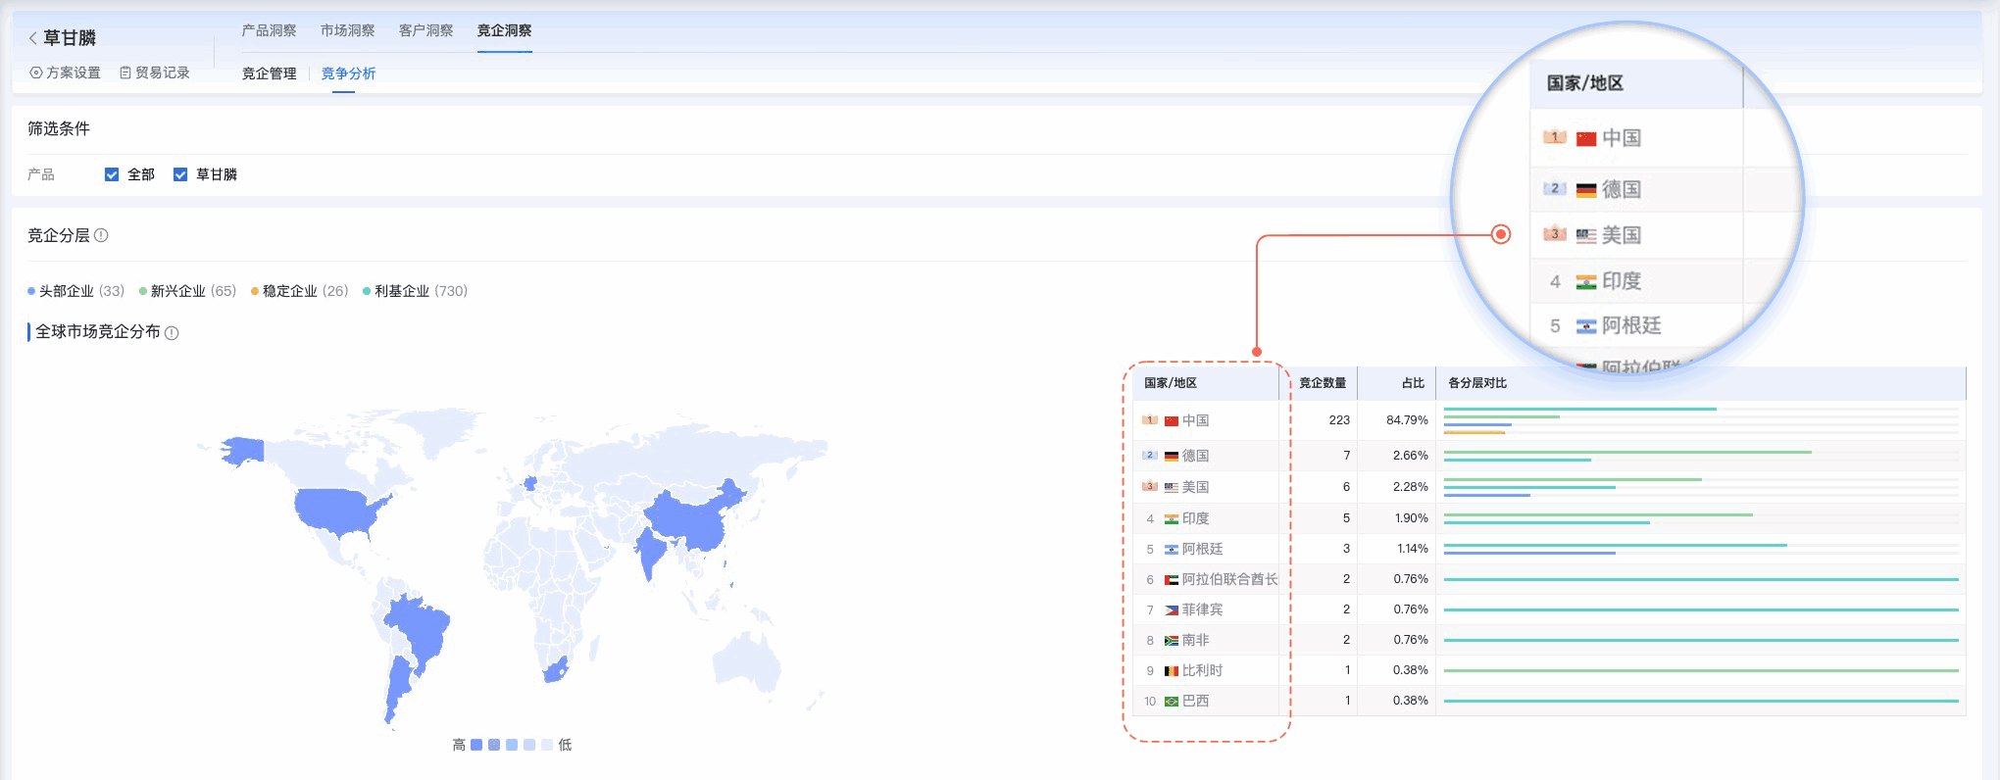Click the China flag icon in table
This screenshot has width=2000, height=780.
click(x=1171, y=421)
